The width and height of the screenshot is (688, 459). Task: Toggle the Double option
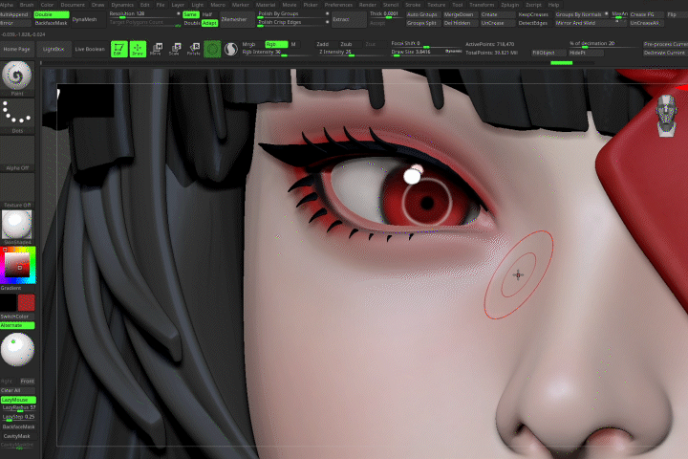tap(52, 14)
